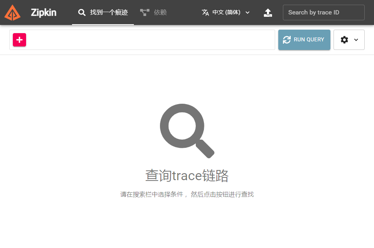This screenshot has width=374, height=248.
Task: Open the 中文 (简体) language dropdown
Action: [x=226, y=12]
